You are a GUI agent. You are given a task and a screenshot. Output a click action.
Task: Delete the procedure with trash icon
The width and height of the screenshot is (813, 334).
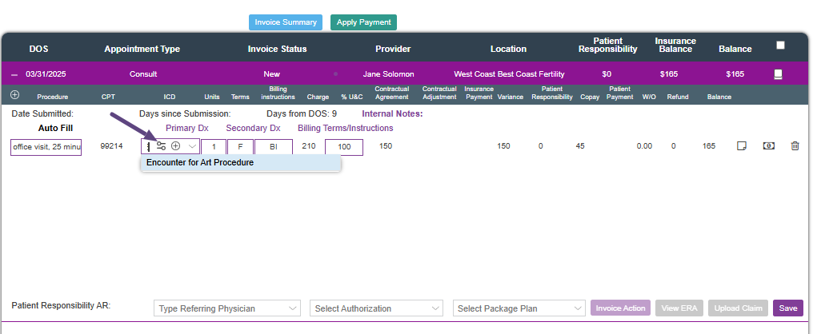click(795, 146)
